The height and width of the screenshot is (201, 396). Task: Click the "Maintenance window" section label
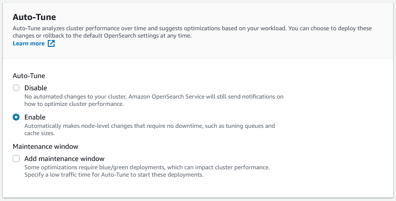pos(45,146)
